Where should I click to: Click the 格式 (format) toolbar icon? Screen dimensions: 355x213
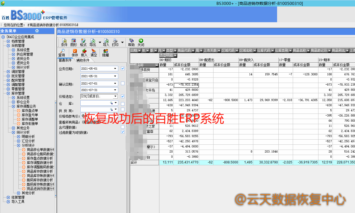click(83, 42)
